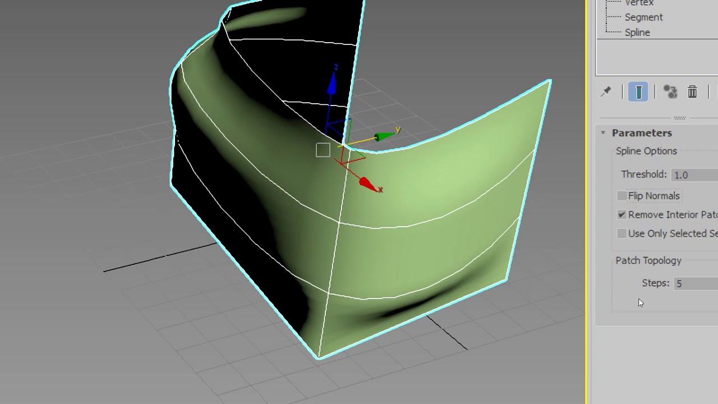
Task: Remove modifier using the trash can icon
Action: click(x=692, y=92)
